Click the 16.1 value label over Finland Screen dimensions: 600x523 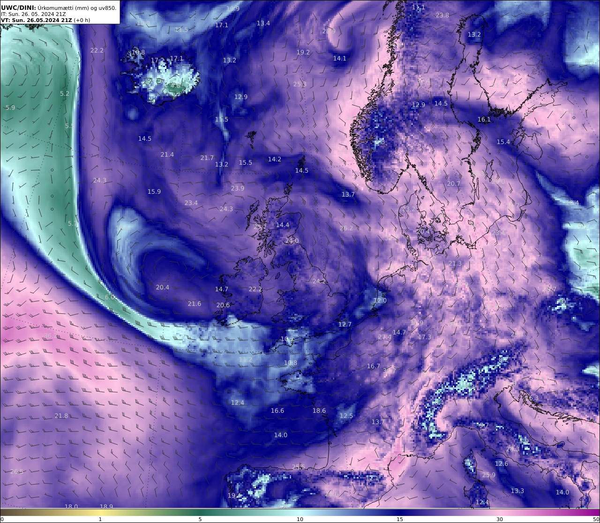coord(484,120)
